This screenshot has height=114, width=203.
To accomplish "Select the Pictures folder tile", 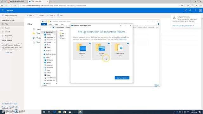I will pos(101,51).
